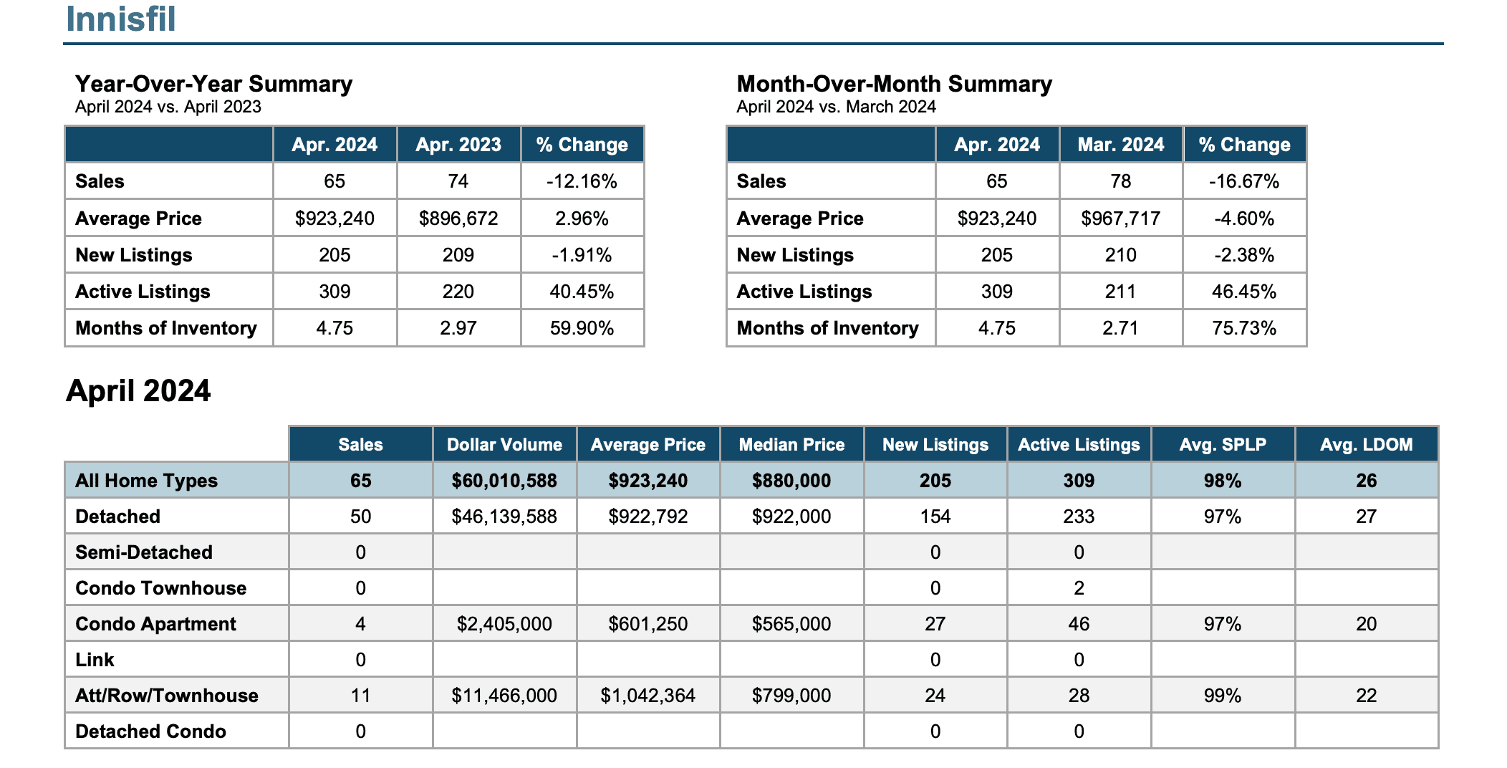This screenshot has width=1507, height=768.
Task: Select the Condo Townhouse row label
Action: pyautogui.click(x=160, y=588)
